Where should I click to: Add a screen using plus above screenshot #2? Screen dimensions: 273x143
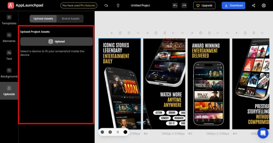point(147,33)
